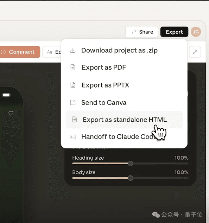The width and height of the screenshot is (209, 223).
Task: Click the download arrow icon beside zip option
Action: click(73, 51)
